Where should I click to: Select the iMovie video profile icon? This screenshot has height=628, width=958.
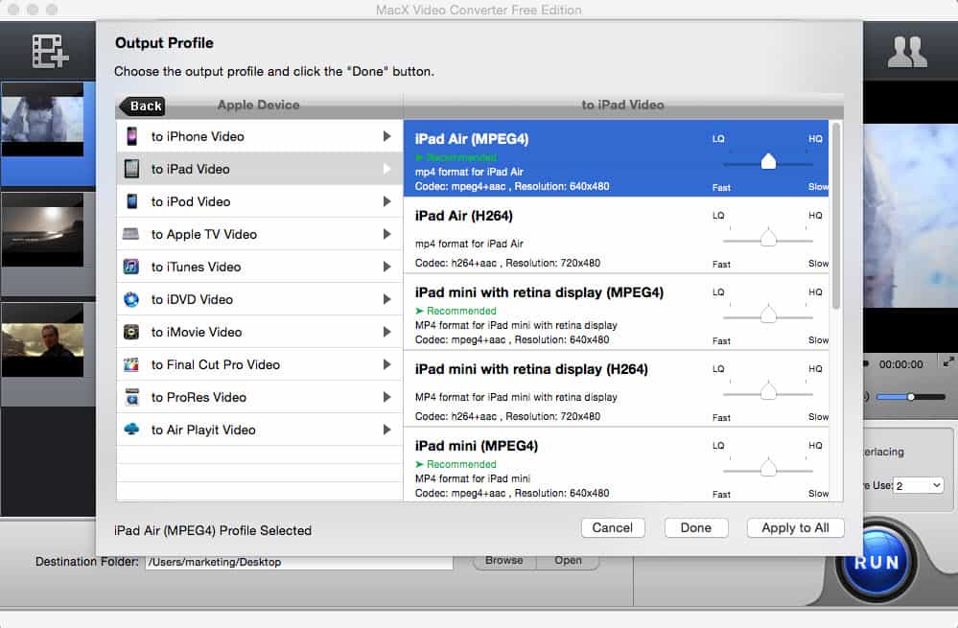point(131,332)
